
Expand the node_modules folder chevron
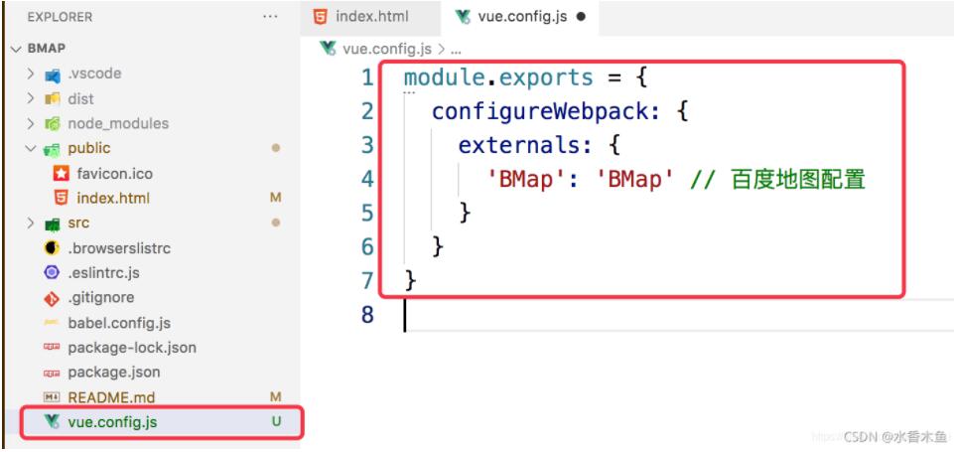[x=31, y=123]
